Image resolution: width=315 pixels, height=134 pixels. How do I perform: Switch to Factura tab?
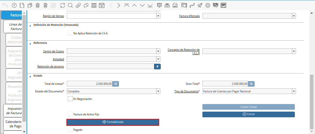point(12,15)
